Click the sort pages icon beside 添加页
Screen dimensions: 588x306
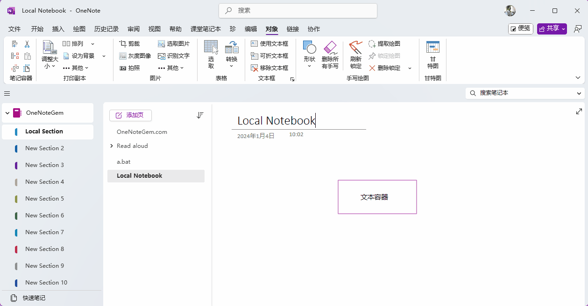pos(200,115)
